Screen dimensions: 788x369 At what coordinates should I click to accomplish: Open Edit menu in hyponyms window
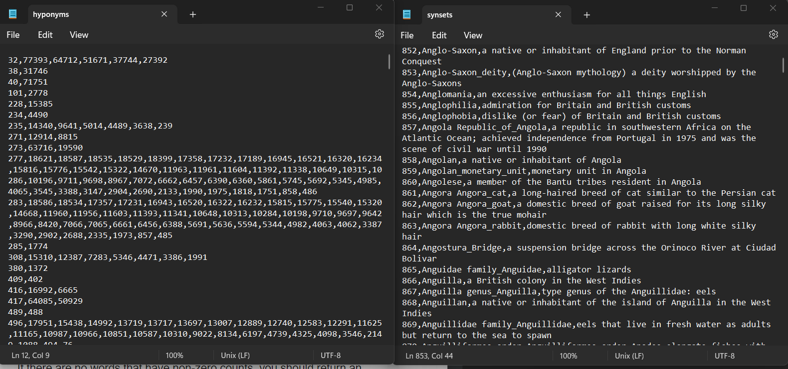[x=45, y=35]
